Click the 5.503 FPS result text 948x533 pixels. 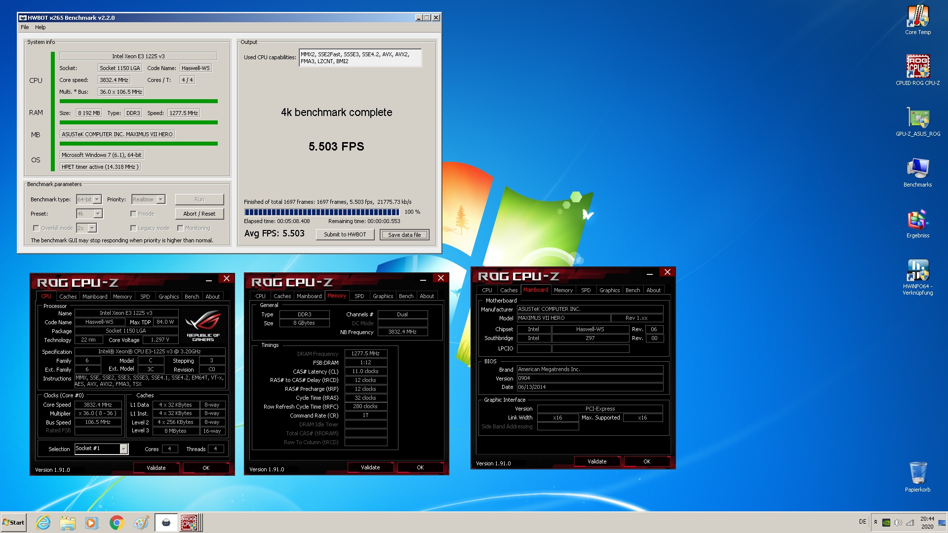click(336, 147)
